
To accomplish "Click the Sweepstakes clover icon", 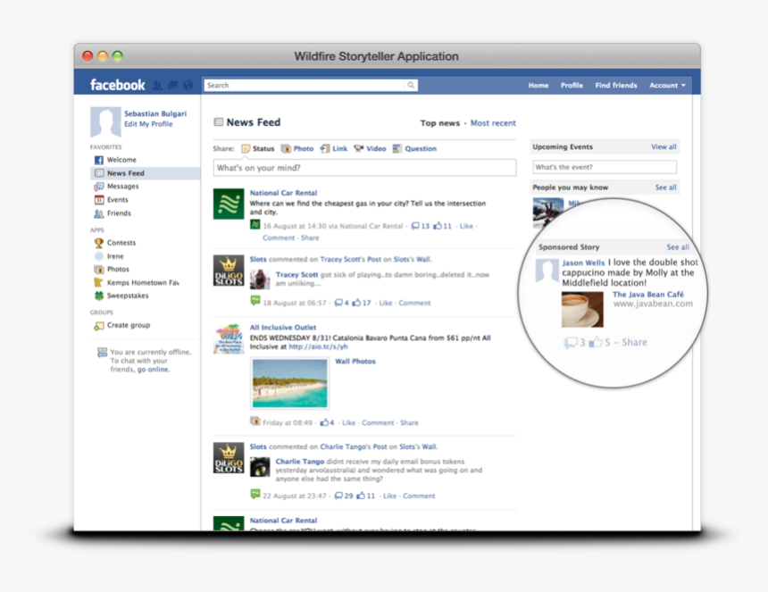I will coord(99,296).
